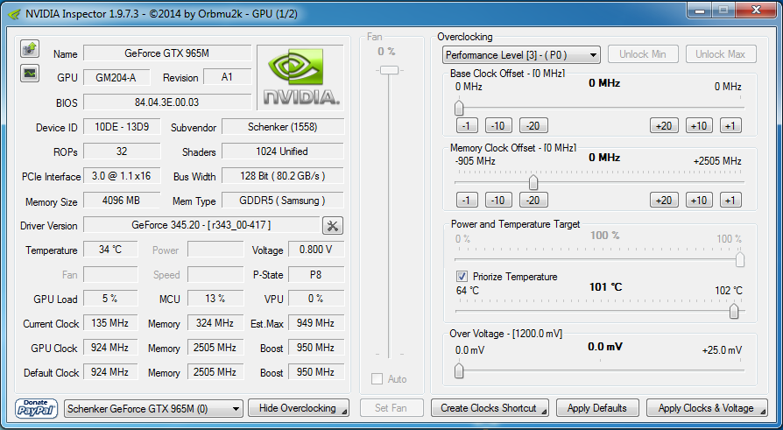Viewport: 783px width, 430px height.
Task: Click the GPU Load value 5 %
Action: coord(110,298)
